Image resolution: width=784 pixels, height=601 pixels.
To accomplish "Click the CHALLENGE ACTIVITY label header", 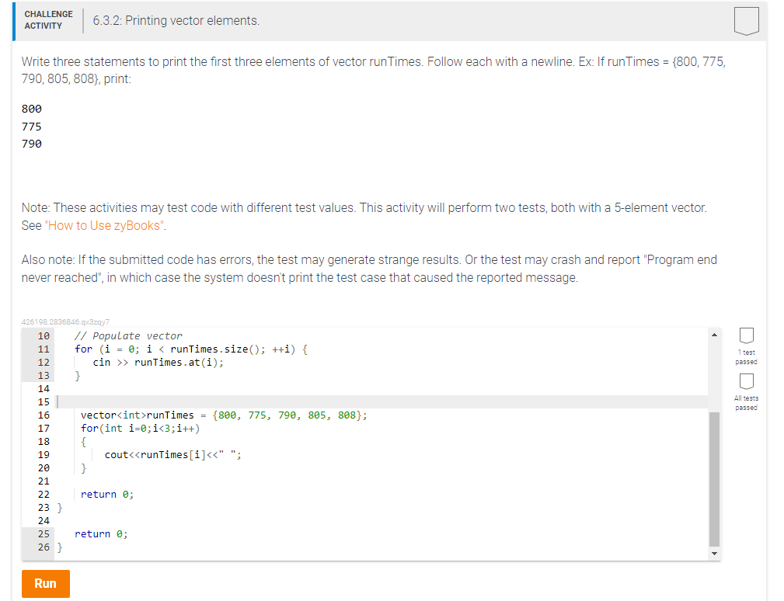I will (48, 19).
